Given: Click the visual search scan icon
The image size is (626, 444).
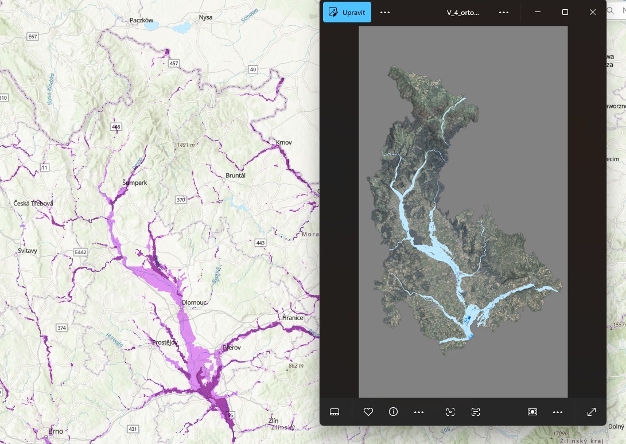Looking at the screenshot, I should 450,412.
